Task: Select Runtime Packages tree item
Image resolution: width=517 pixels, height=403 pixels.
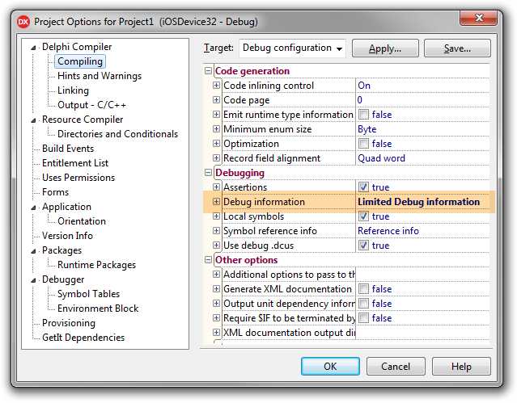Action: tap(96, 265)
